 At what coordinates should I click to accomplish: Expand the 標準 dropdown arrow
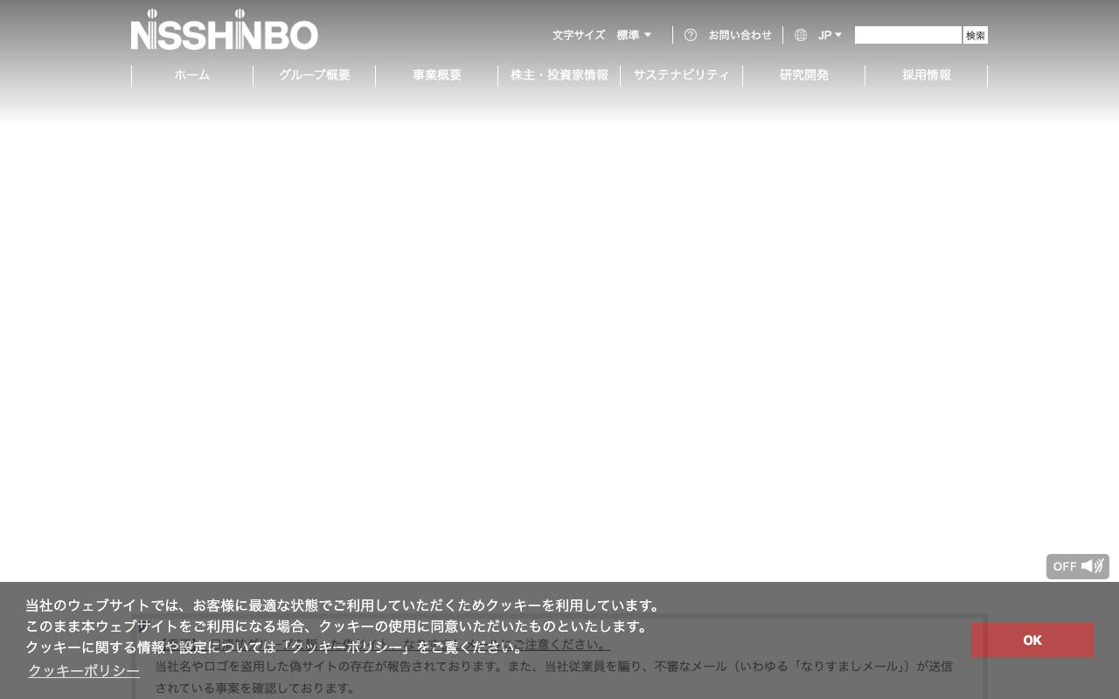tap(648, 35)
